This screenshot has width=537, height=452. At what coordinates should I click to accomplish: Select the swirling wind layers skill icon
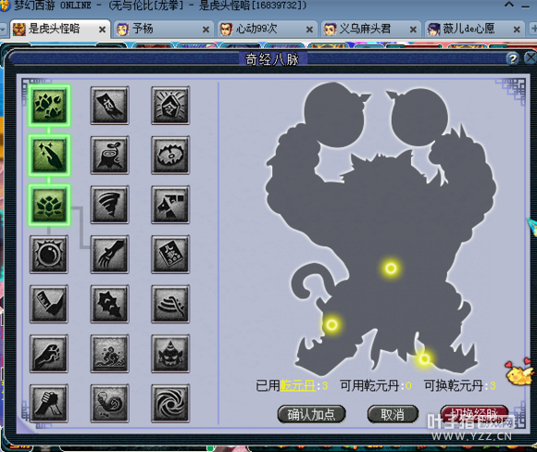(x=170, y=304)
